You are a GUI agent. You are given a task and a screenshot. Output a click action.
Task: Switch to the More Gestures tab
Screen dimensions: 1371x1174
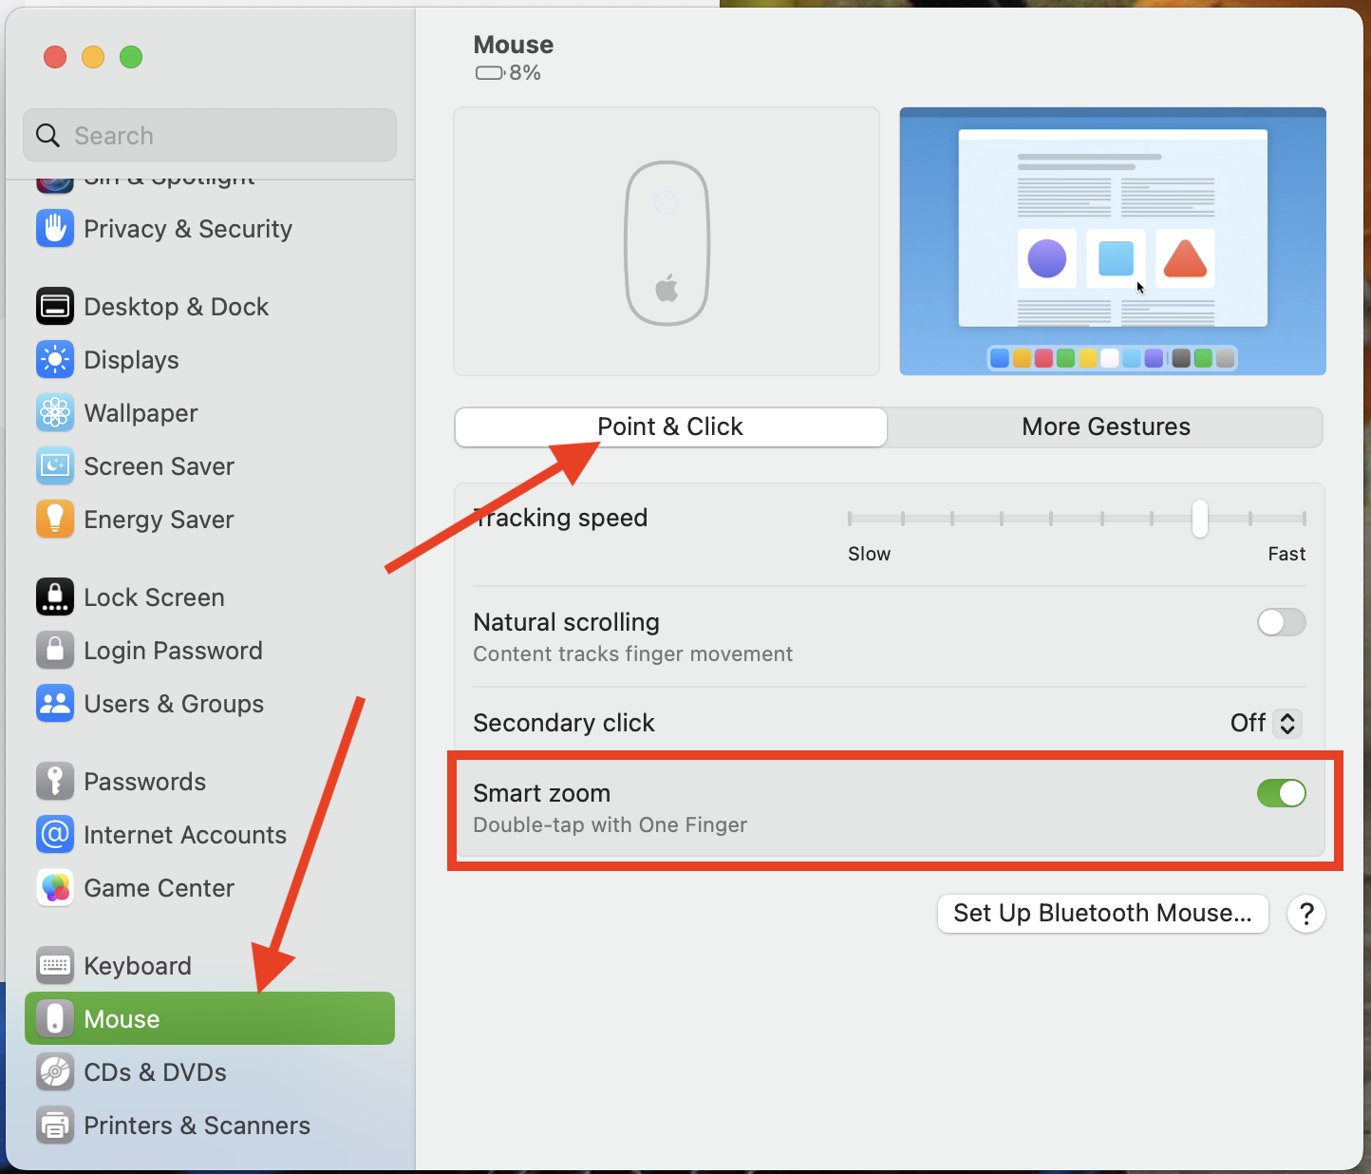point(1105,426)
